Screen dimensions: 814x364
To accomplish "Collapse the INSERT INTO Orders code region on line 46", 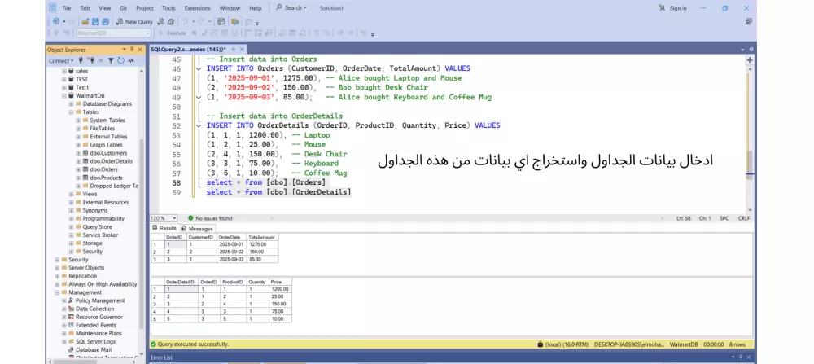I will [199, 68].
